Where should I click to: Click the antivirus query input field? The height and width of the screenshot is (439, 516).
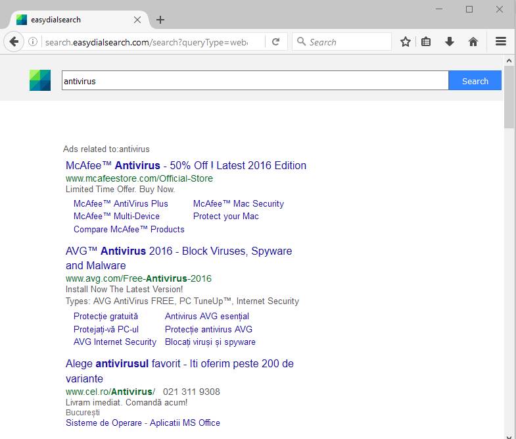[x=255, y=81]
